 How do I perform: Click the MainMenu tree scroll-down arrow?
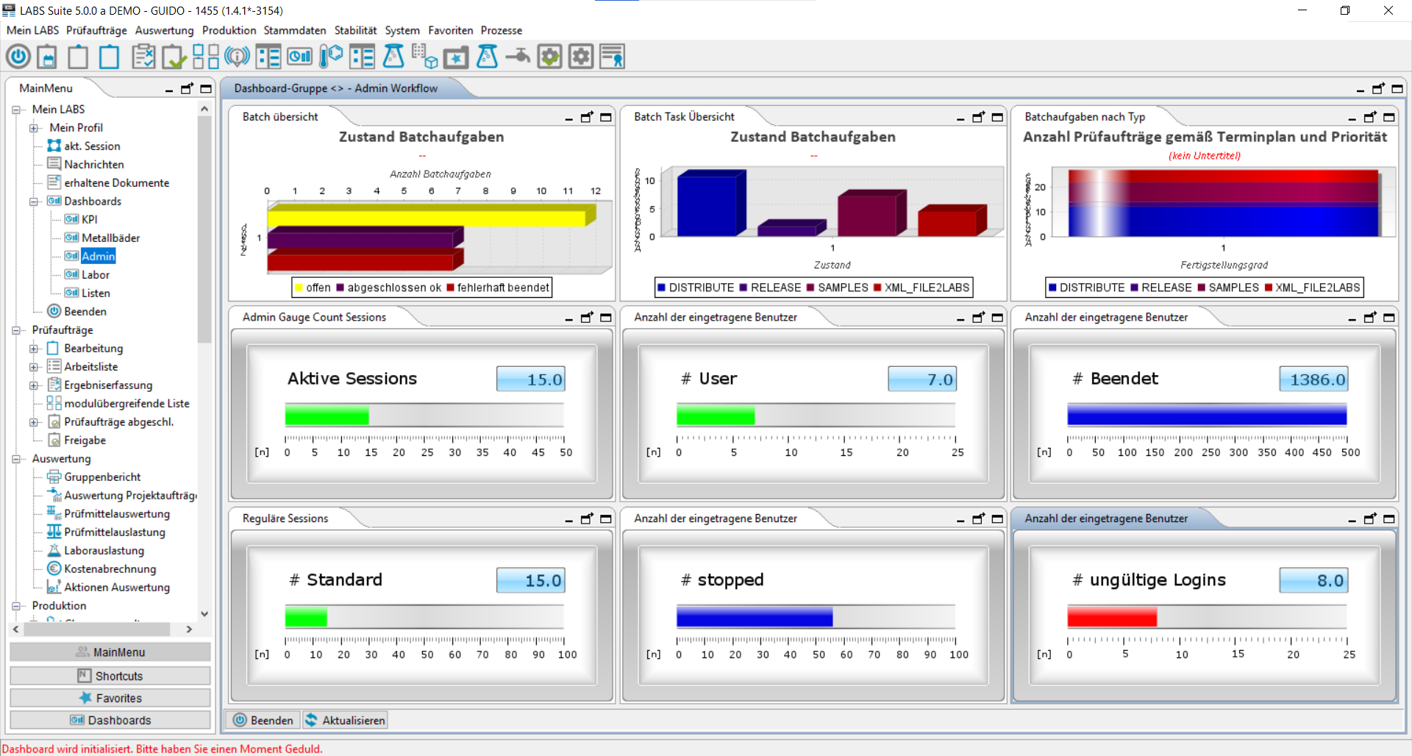tap(204, 613)
